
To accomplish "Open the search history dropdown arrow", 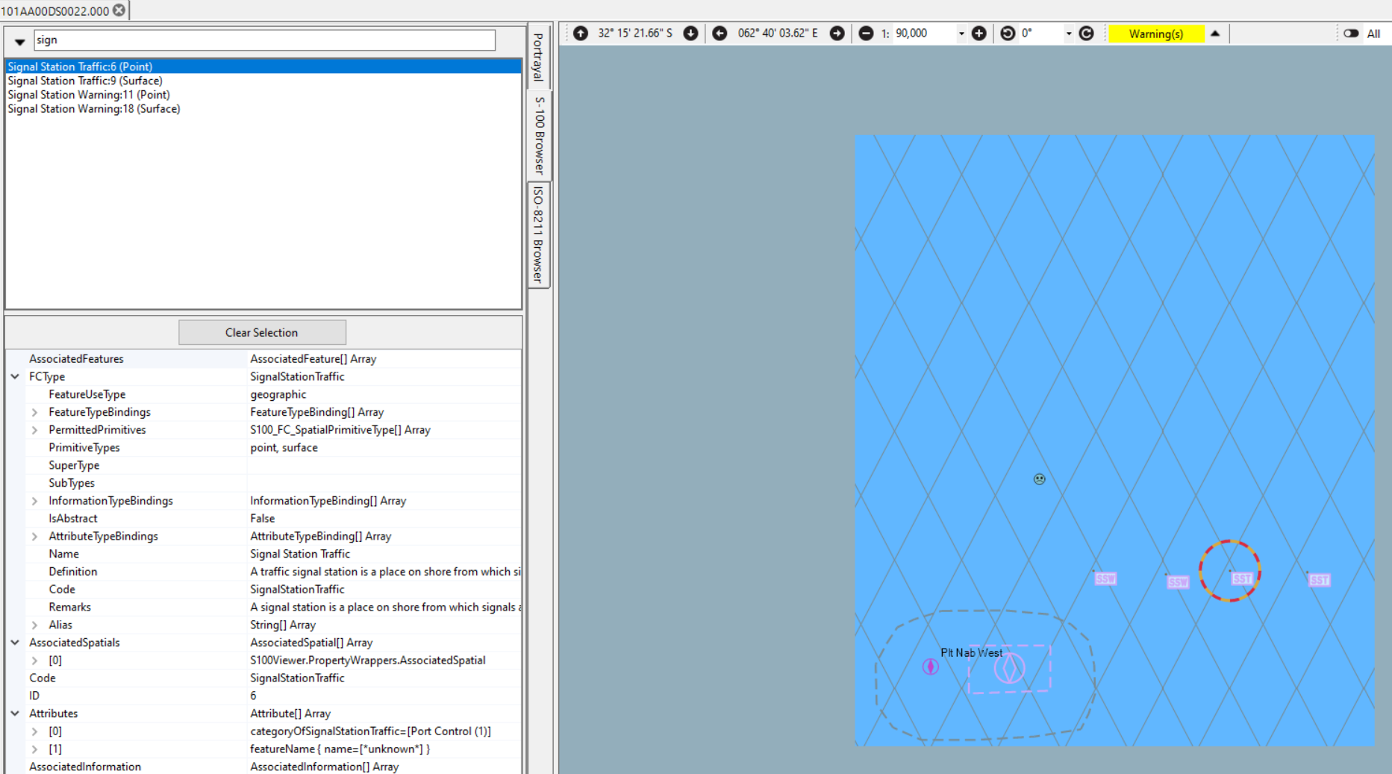I will (19, 40).
